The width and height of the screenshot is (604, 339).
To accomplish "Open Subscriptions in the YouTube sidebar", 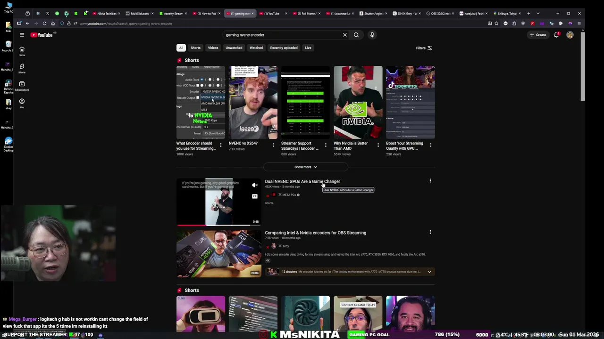I will pyautogui.click(x=22, y=86).
